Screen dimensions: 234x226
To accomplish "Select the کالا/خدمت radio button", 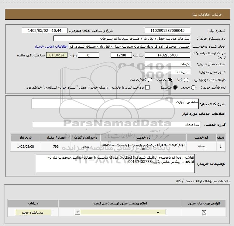I will tap(150, 80).
